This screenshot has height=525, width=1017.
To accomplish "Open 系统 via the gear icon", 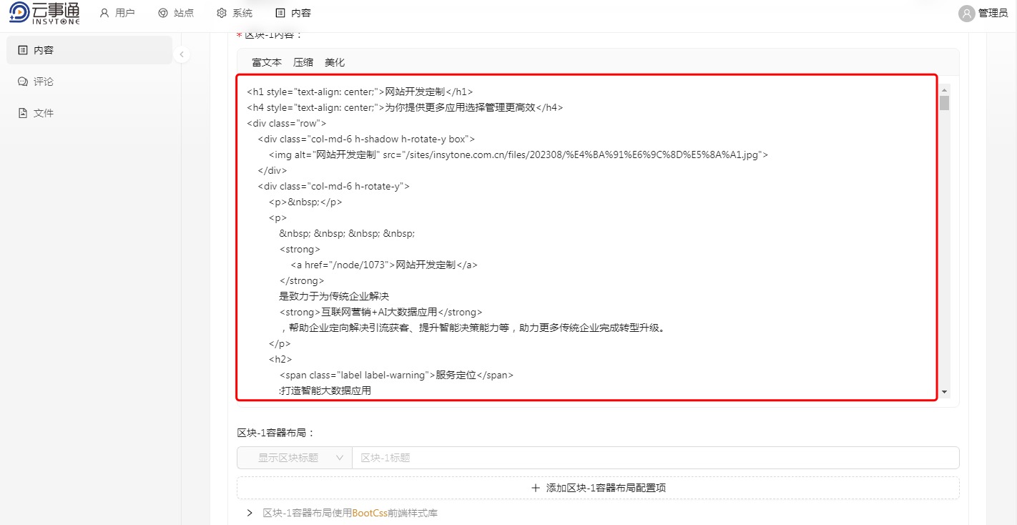I will (220, 12).
